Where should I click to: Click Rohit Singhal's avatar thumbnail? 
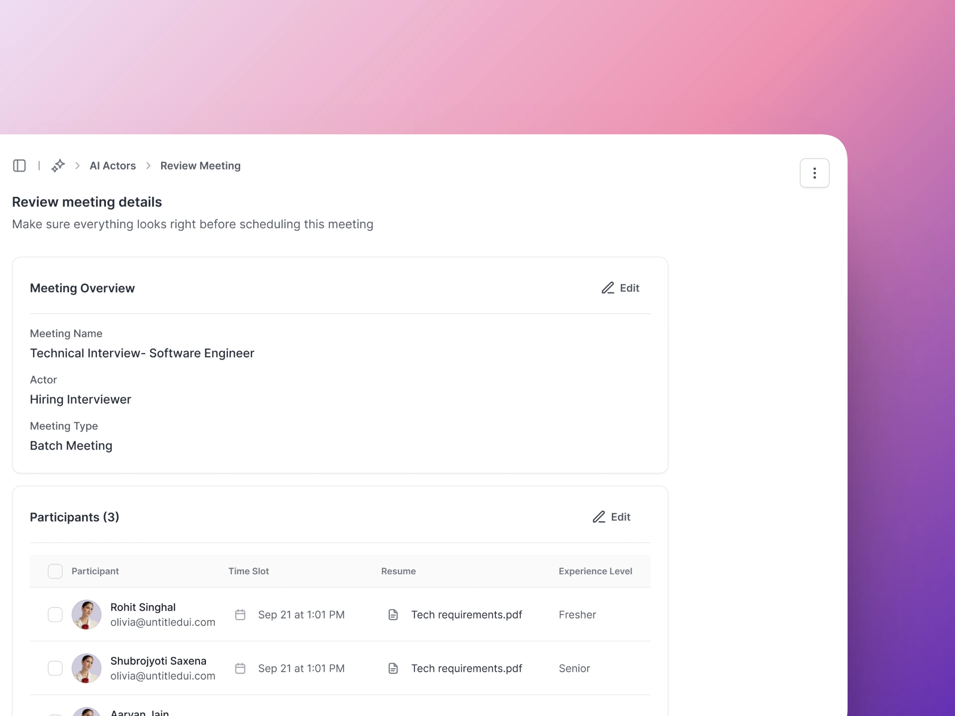pos(87,615)
